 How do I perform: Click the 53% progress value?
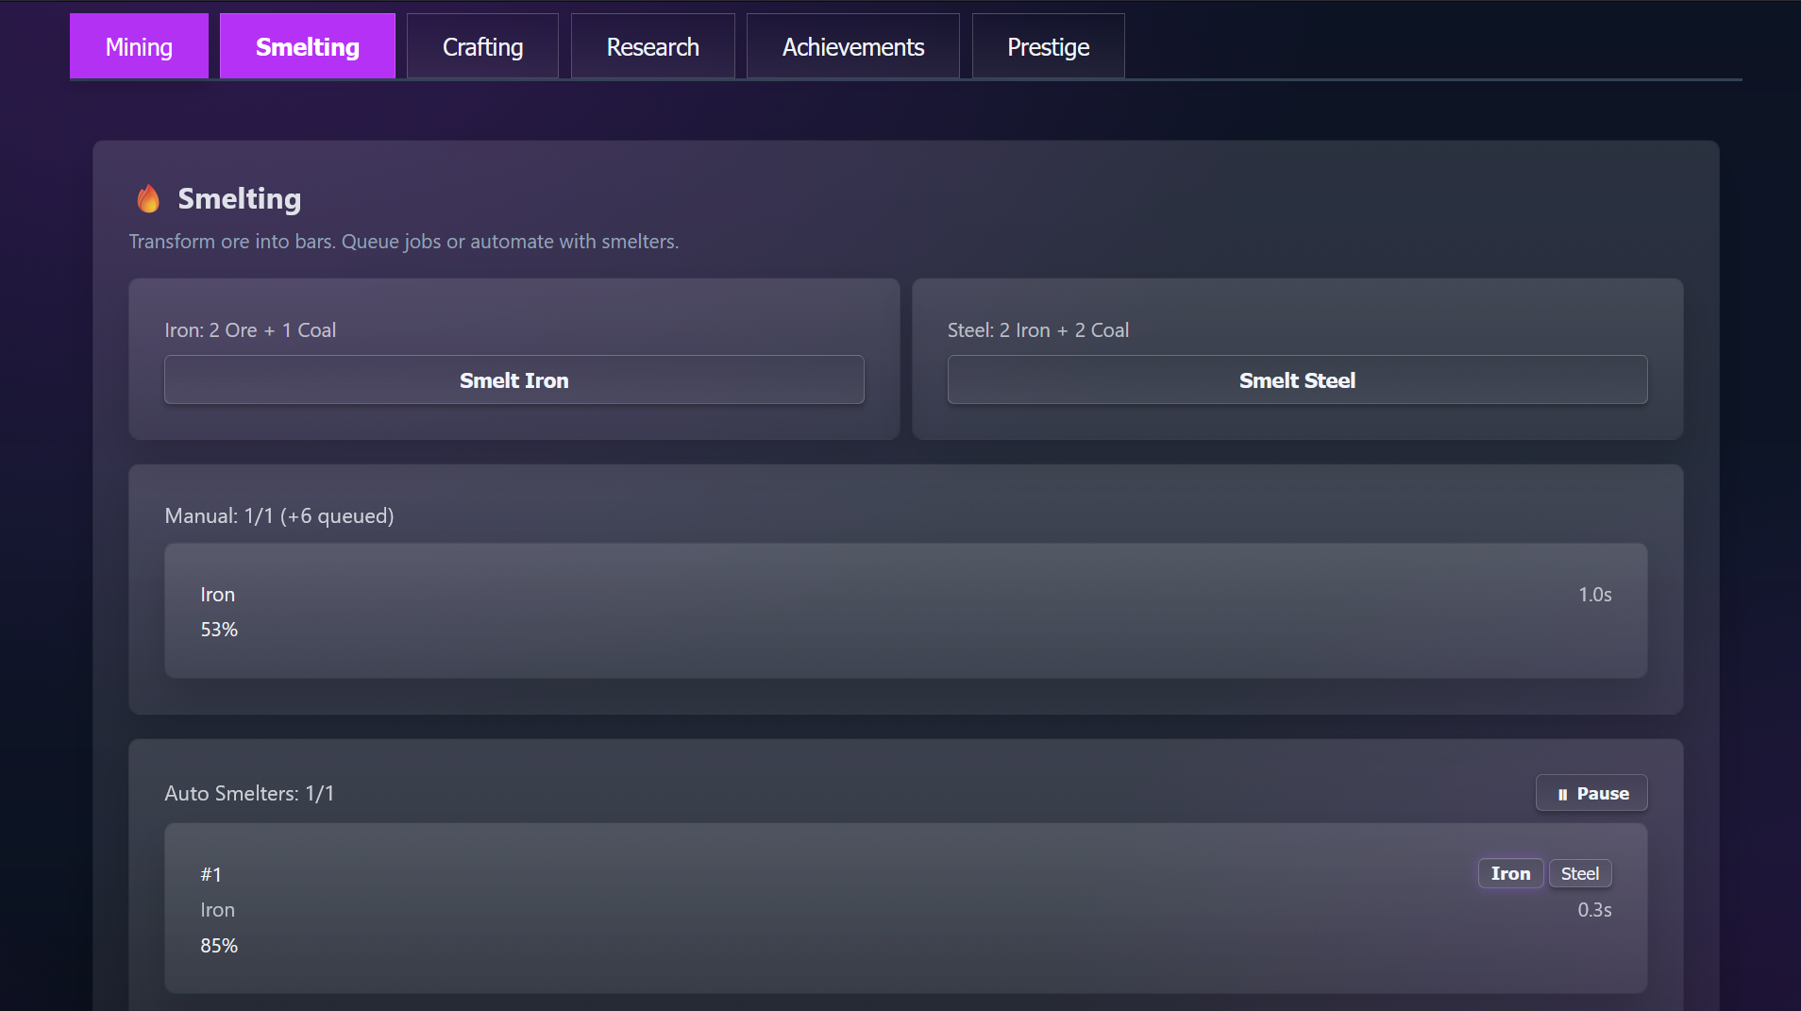(219, 630)
